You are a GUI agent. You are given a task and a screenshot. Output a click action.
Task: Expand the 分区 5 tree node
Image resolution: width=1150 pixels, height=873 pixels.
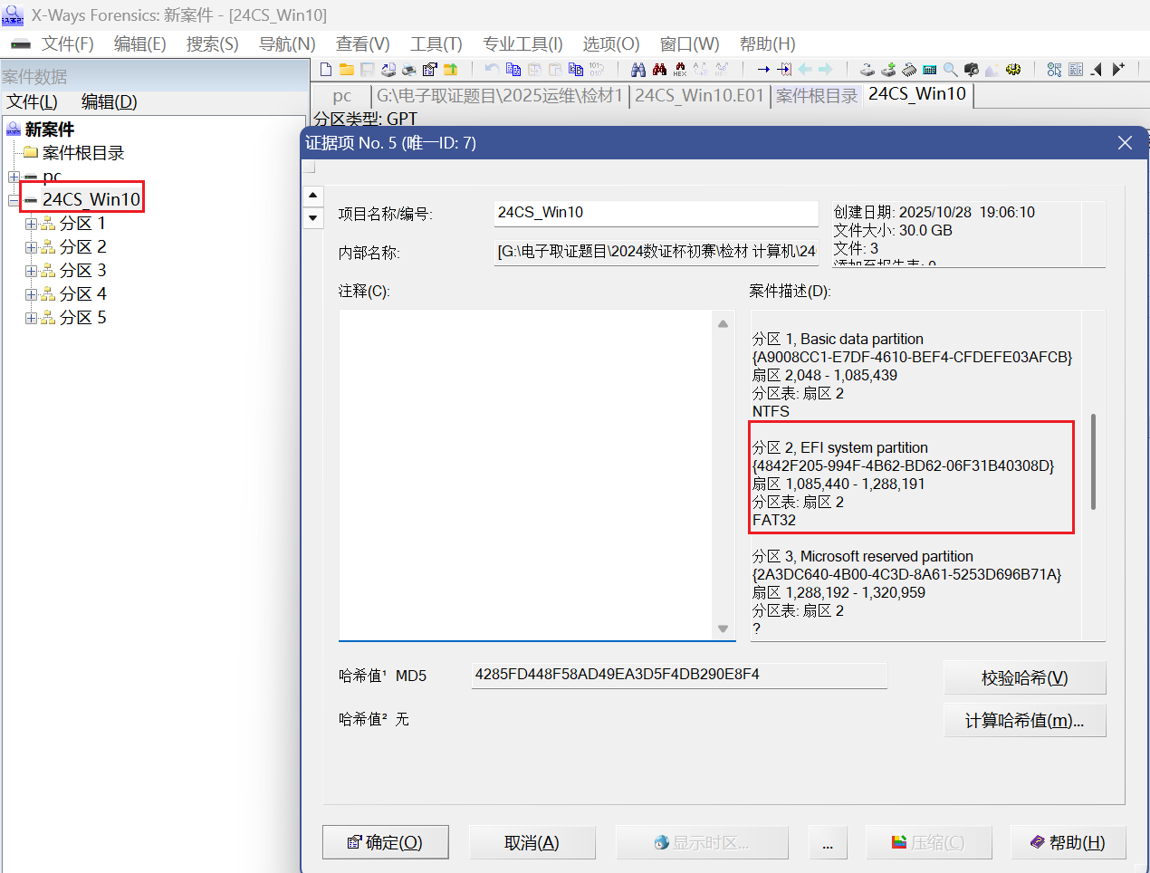31,318
